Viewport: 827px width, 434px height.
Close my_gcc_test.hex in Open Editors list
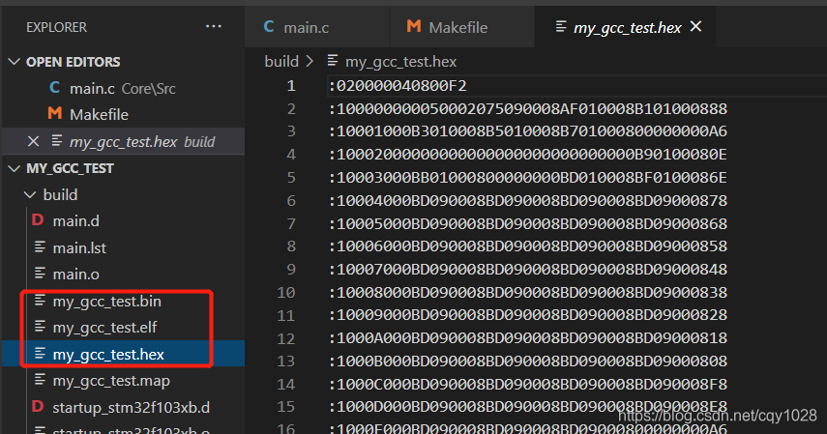(x=33, y=141)
